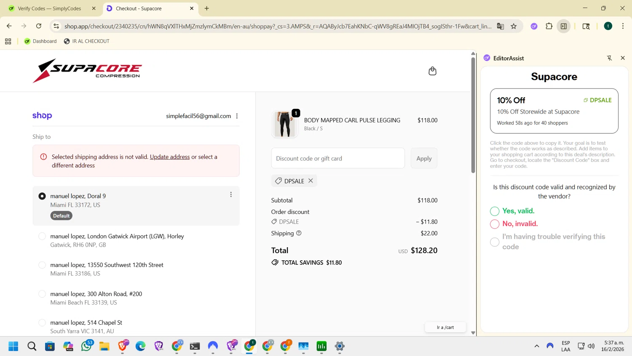Image resolution: width=632 pixels, height=356 pixels.
Task: Click the shipping info question mark icon
Action: pyautogui.click(x=299, y=233)
